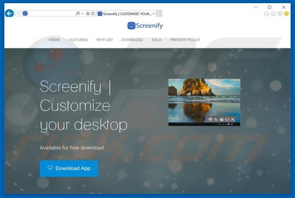Viewport: 295px width, 198px height.
Task: Click the gear icon in preview toolbar
Action: (x=210, y=119)
